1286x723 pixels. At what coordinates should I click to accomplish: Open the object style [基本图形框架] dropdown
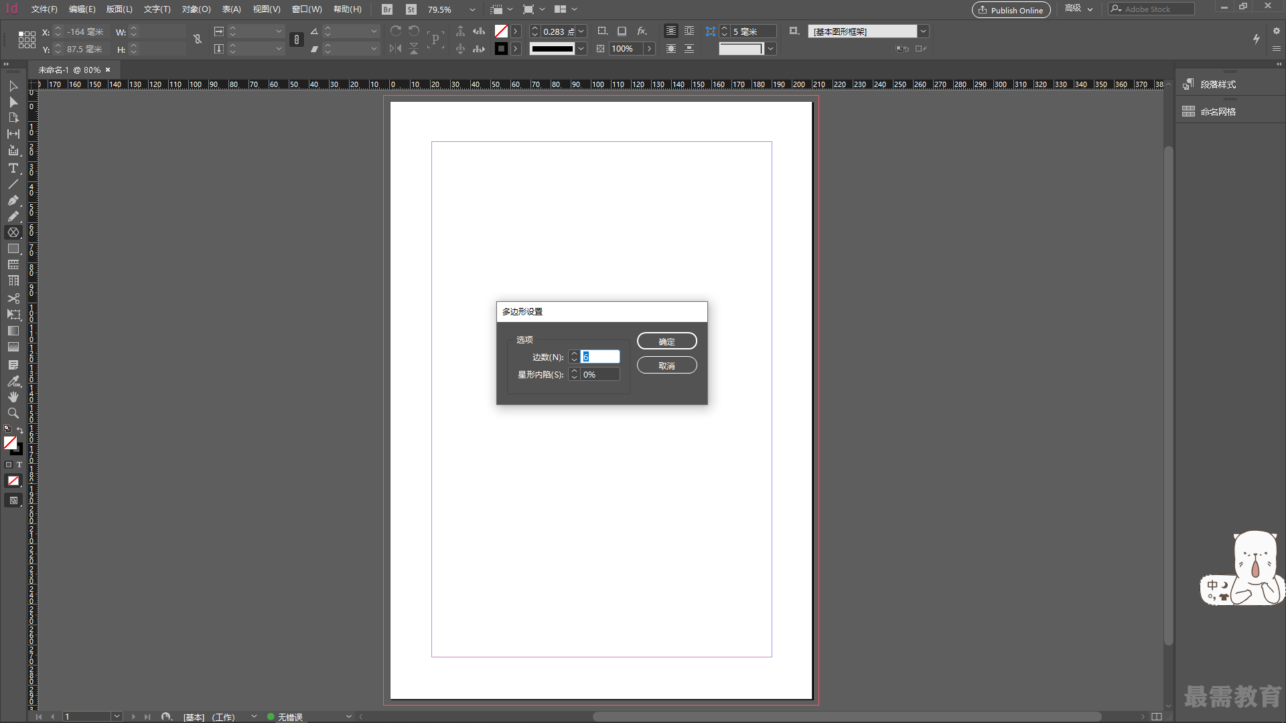(x=923, y=31)
